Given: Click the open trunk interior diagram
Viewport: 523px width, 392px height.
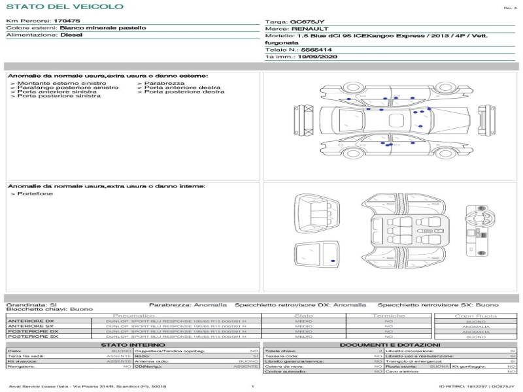Looking at the screenshot, I should (317, 214).
